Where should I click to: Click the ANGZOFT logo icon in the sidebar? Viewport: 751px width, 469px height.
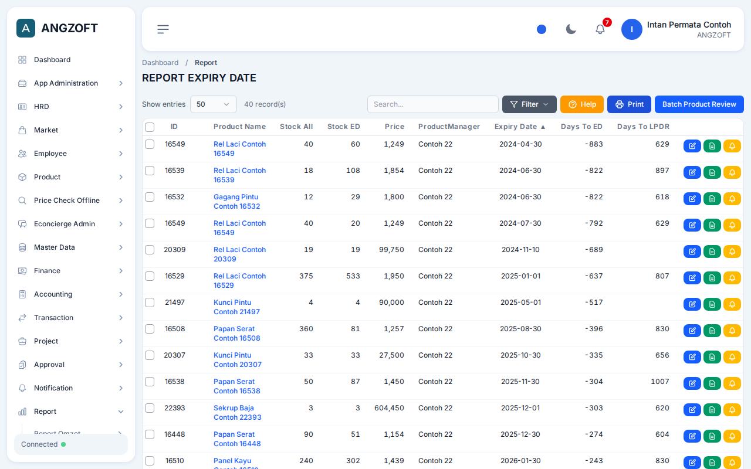(26, 28)
